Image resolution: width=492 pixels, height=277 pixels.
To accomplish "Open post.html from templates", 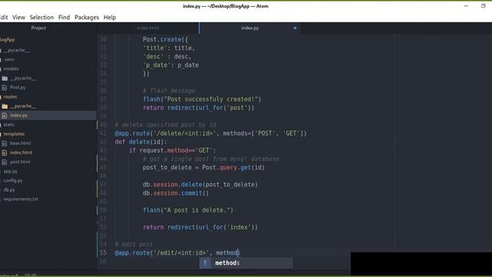I will pyautogui.click(x=20, y=162).
